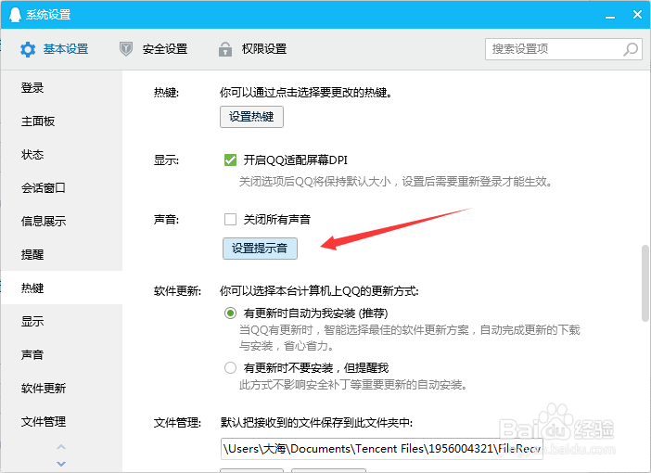Screen dimensions: 651x473
Task: Close the 系统设置 window
Action: click(637, 15)
